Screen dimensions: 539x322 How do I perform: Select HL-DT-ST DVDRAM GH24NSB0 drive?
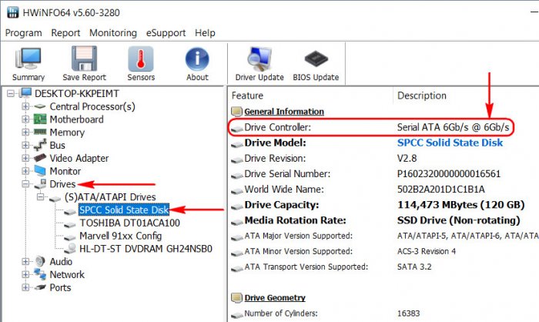pos(146,249)
